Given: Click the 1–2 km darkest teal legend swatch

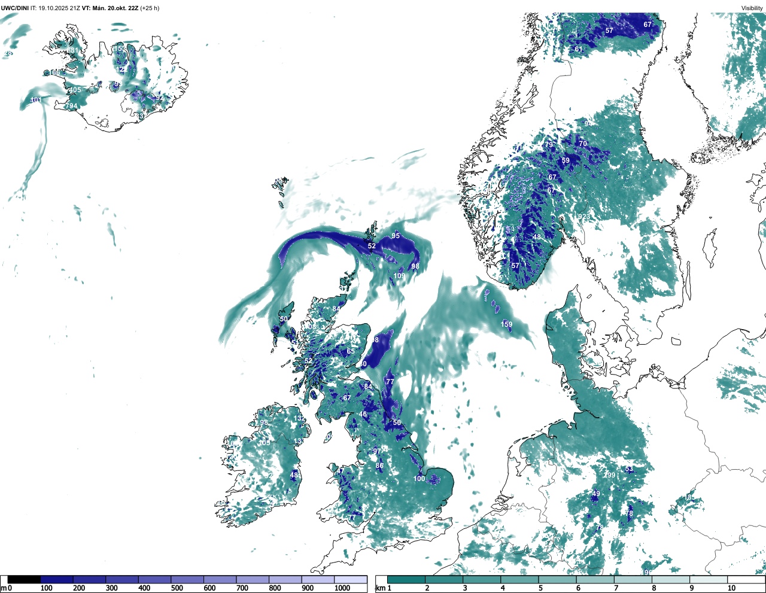Looking at the screenshot, I should [x=406, y=579].
